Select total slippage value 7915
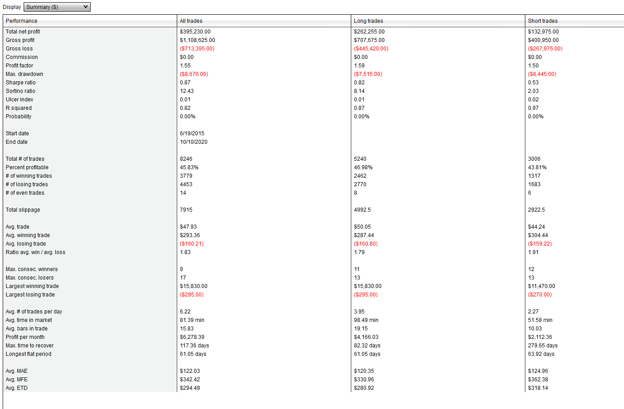 [186, 210]
